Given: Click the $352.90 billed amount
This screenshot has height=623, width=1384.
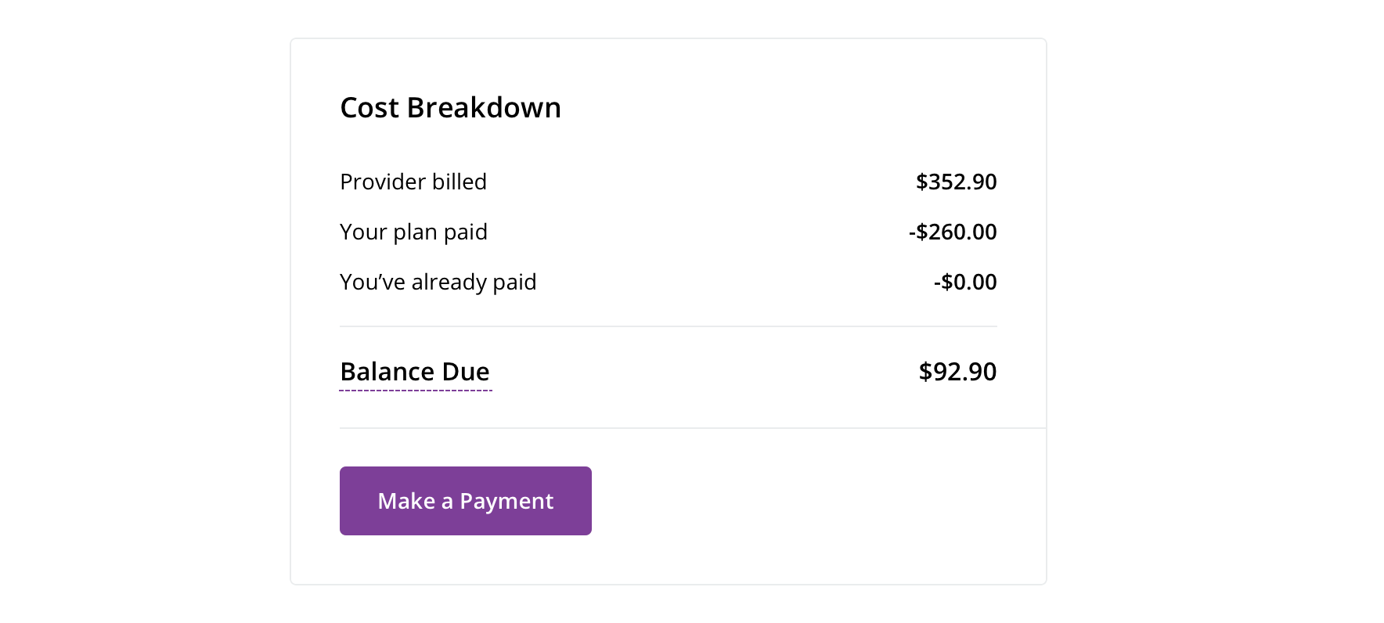Looking at the screenshot, I should tap(956, 182).
